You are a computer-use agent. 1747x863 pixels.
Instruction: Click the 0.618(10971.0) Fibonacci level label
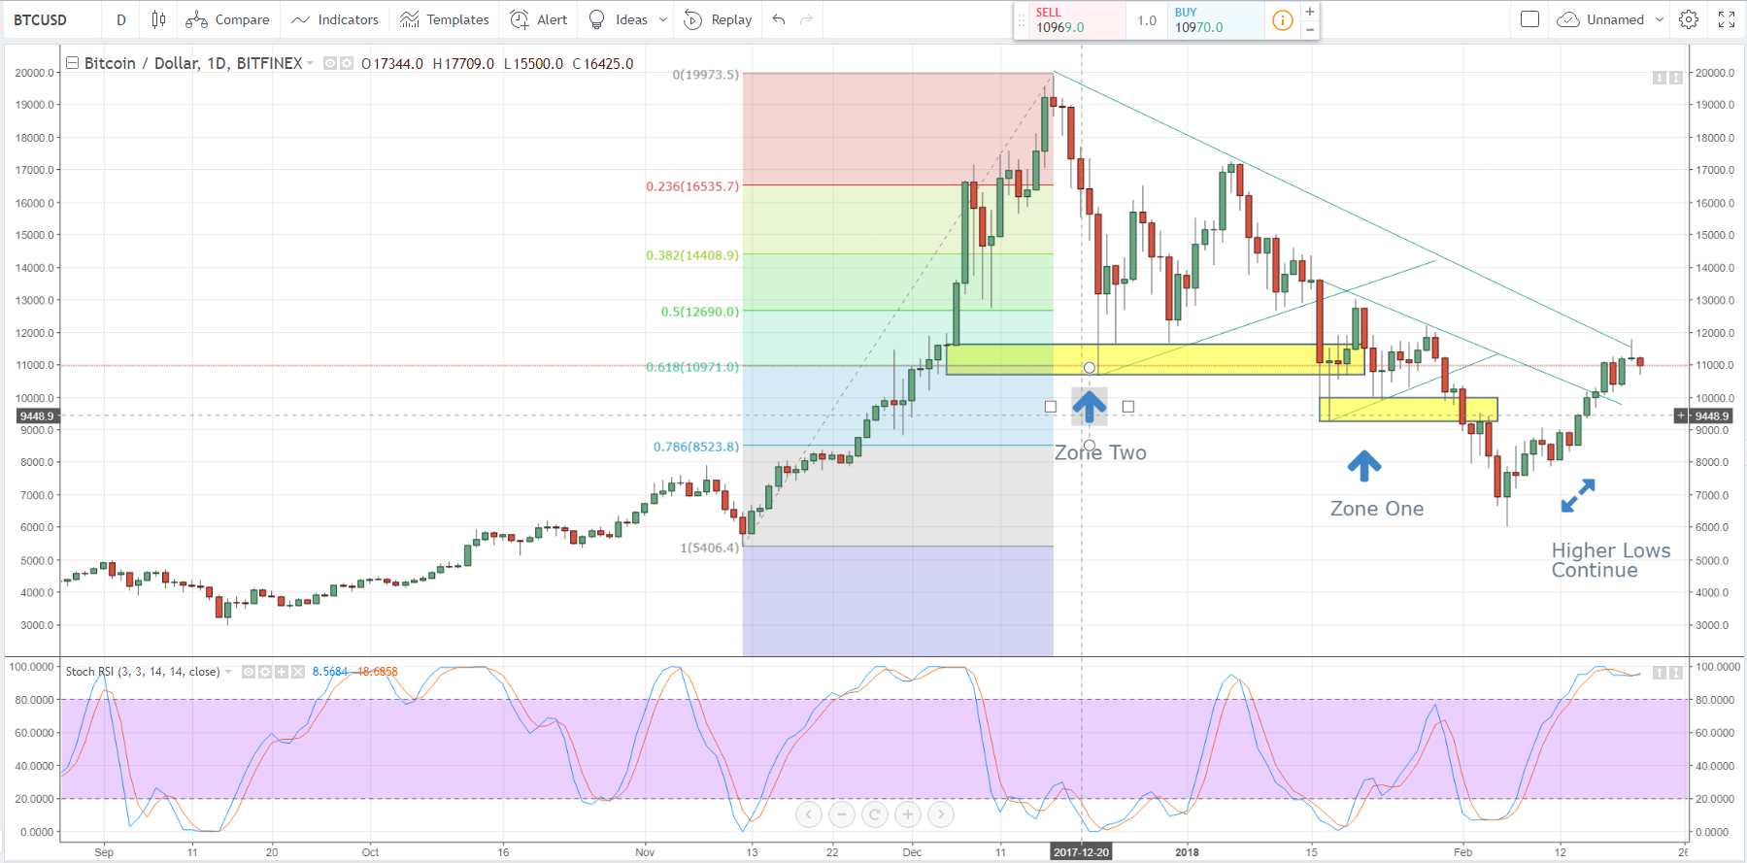[x=692, y=367]
